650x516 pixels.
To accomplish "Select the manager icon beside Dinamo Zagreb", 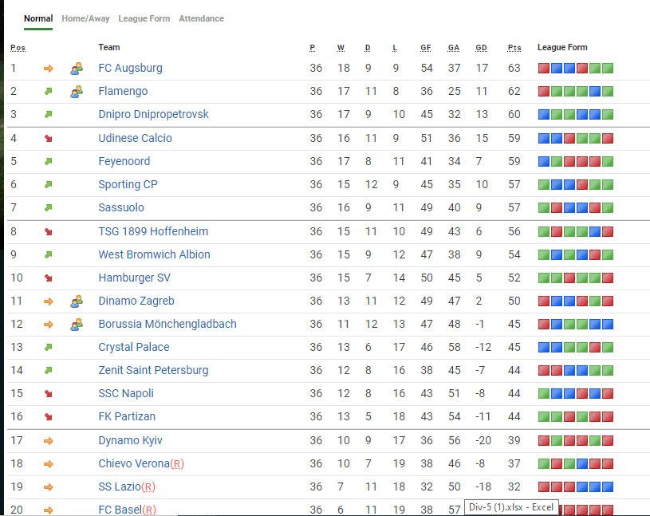I will coord(77,301).
